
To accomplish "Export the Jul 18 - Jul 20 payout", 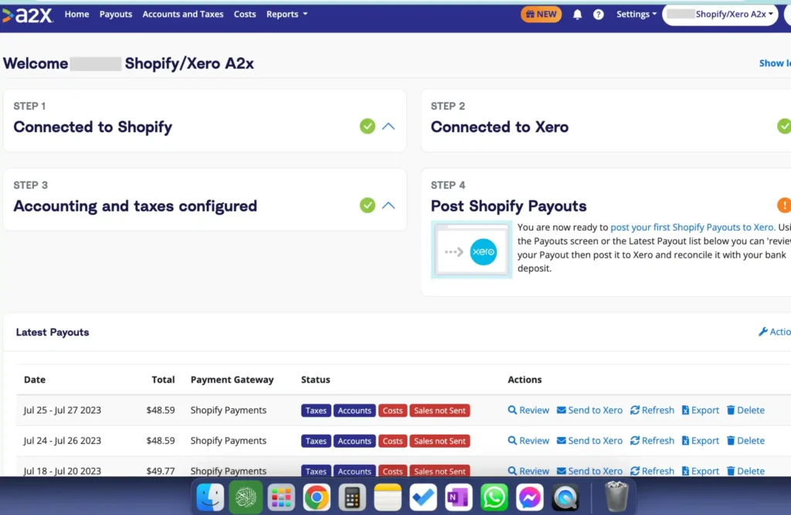I will (700, 471).
